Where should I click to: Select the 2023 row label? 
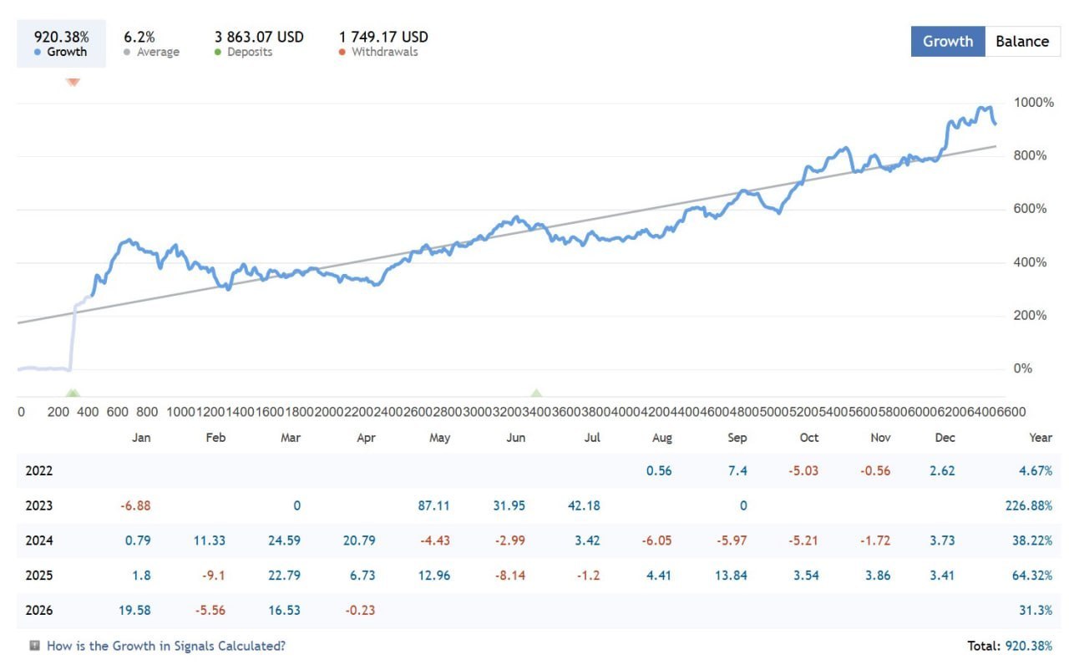click(x=39, y=505)
